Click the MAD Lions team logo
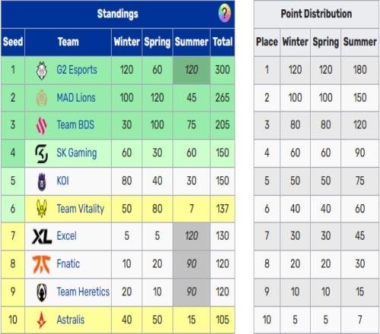 42,98
